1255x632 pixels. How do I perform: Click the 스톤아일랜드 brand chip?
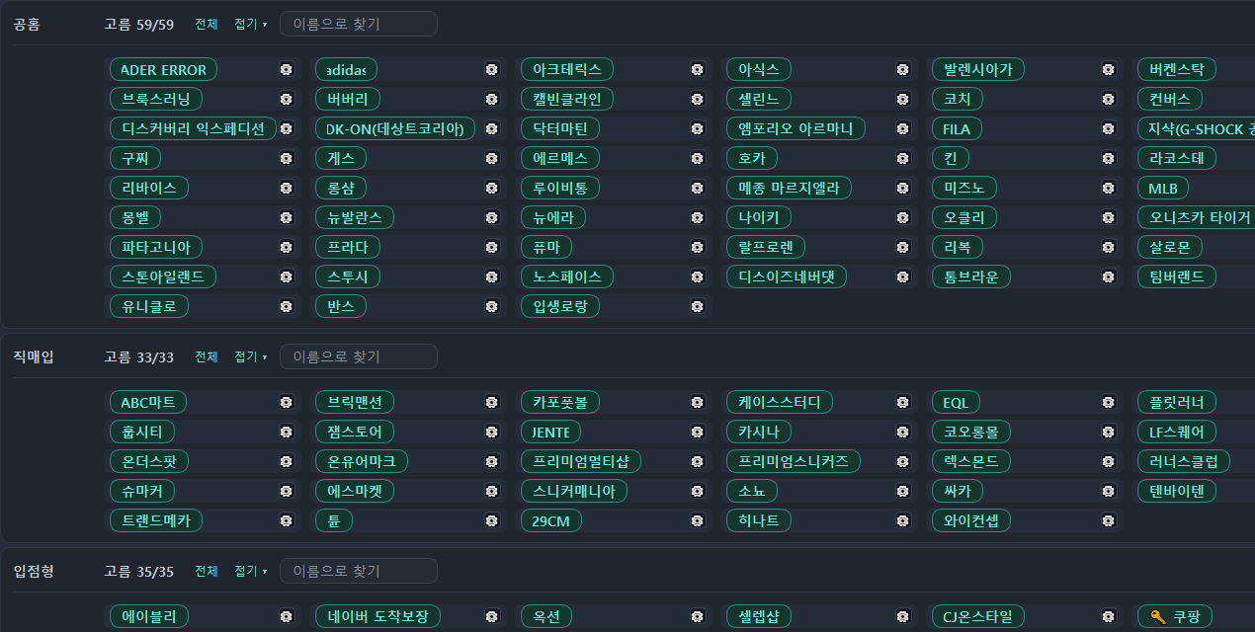(x=163, y=276)
